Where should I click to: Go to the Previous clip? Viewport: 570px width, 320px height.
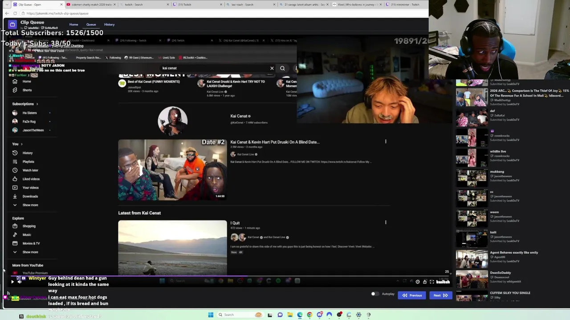[x=412, y=295]
